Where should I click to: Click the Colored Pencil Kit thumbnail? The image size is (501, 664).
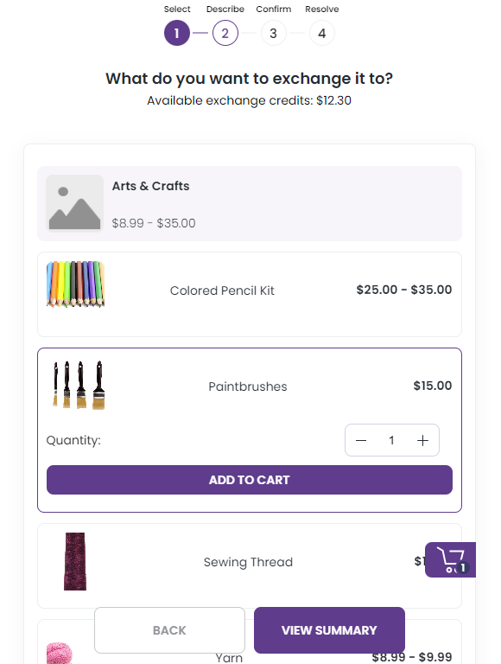pyautogui.click(x=75, y=284)
